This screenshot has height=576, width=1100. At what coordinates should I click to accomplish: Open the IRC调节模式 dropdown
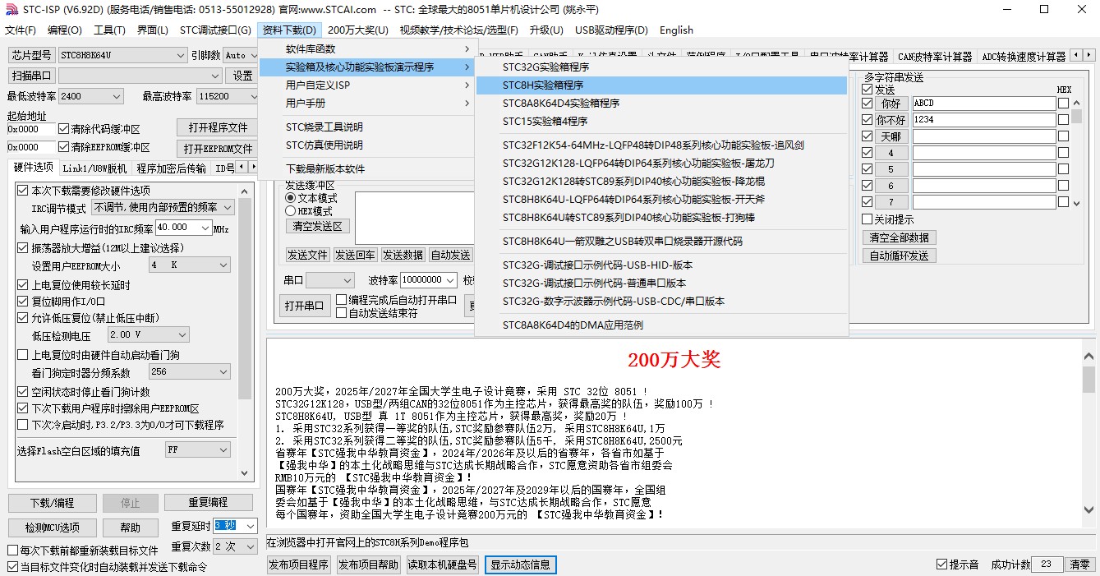[163, 208]
